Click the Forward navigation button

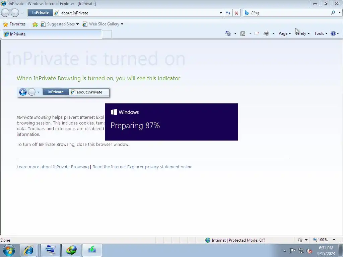15,13
